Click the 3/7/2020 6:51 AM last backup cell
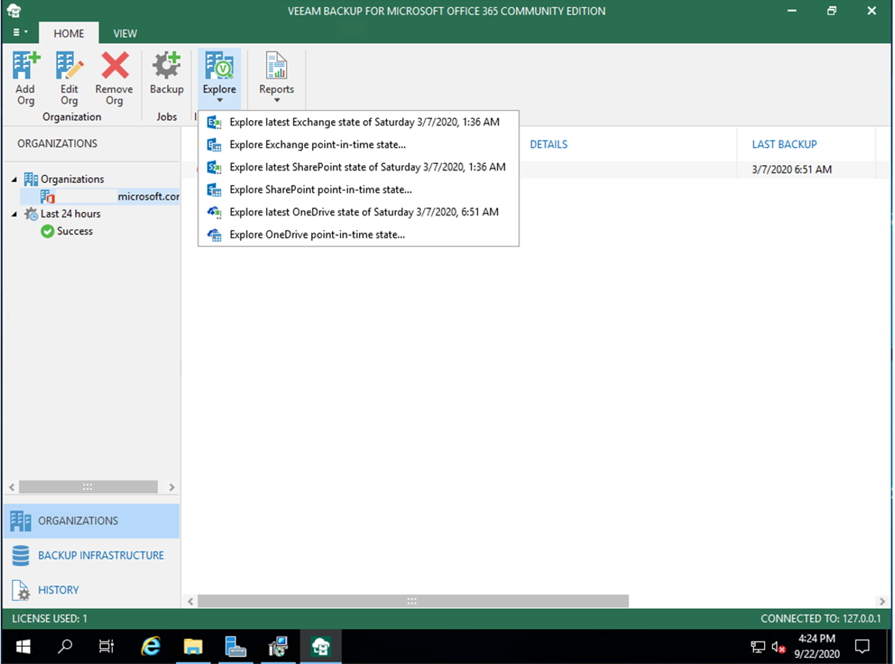Image resolution: width=895 pixels, height=664 pixels. coord(792,169)
